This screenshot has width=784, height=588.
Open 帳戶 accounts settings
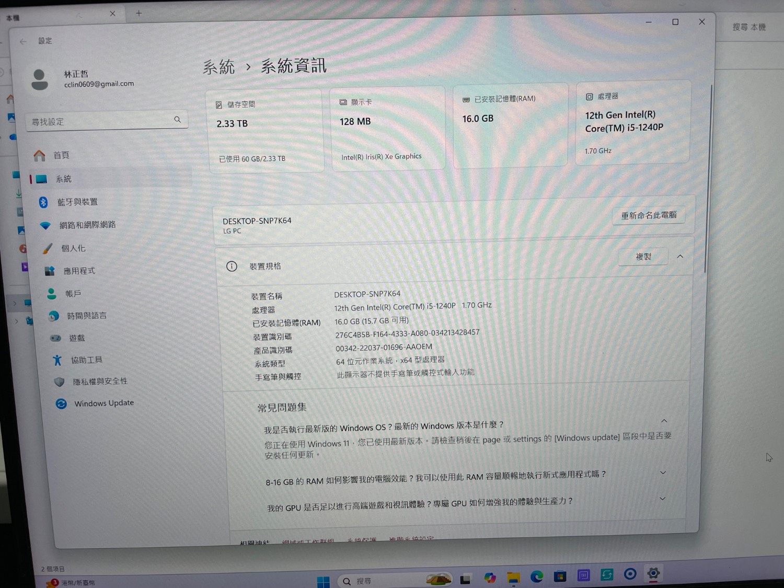(x=73, y=294)
